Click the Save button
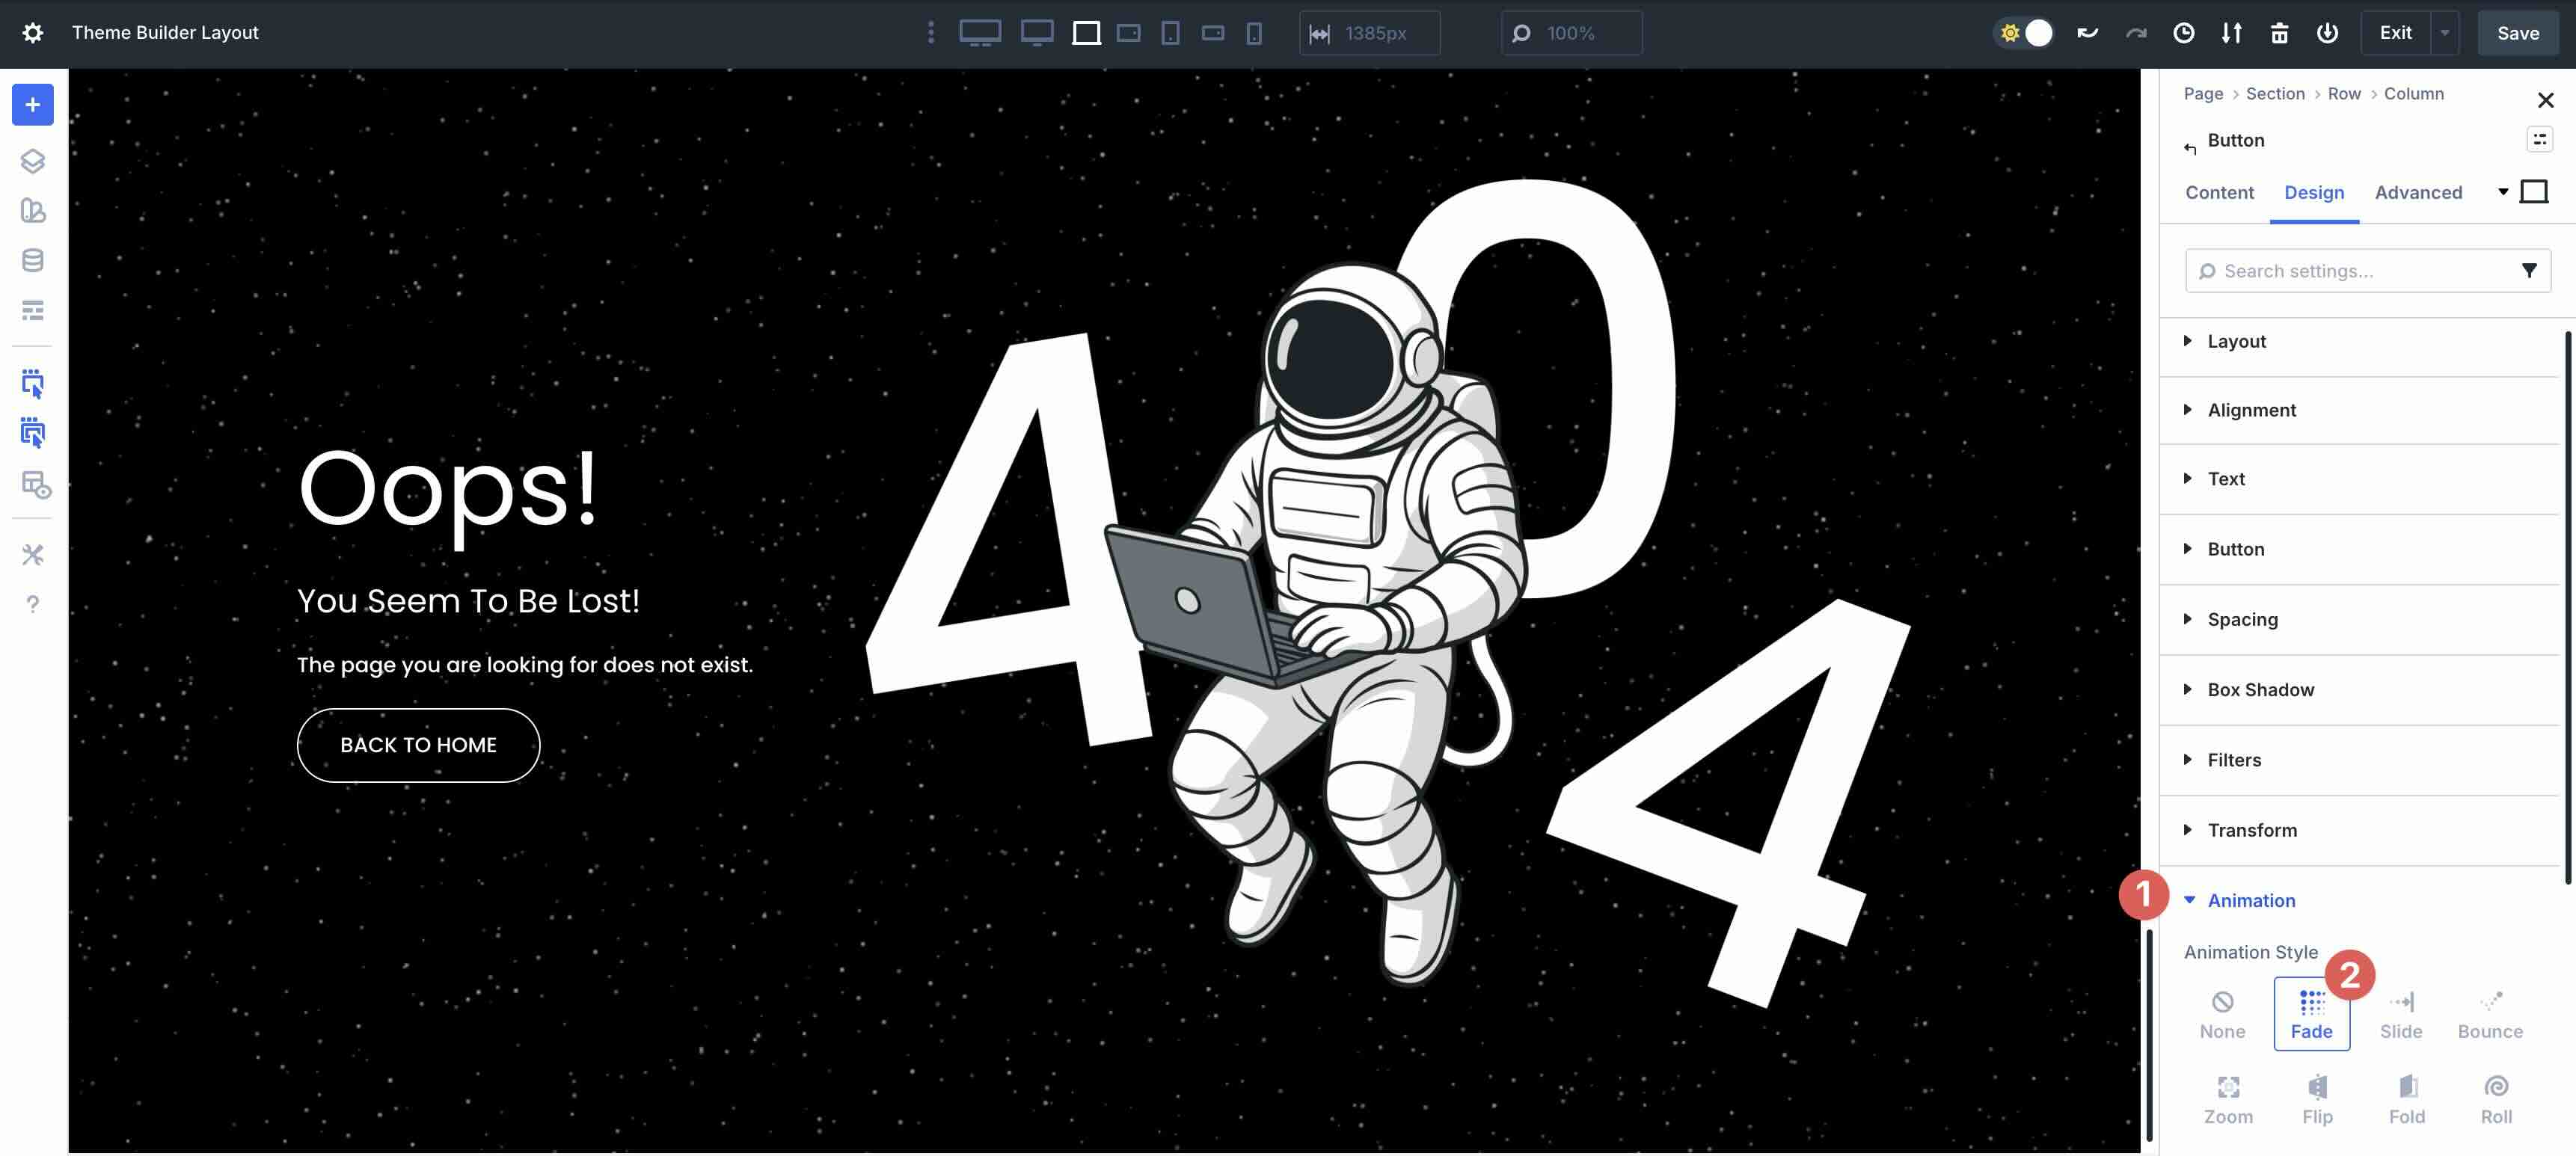This screenshot has height=1156, width=2576. click(x=2517, y=33)
